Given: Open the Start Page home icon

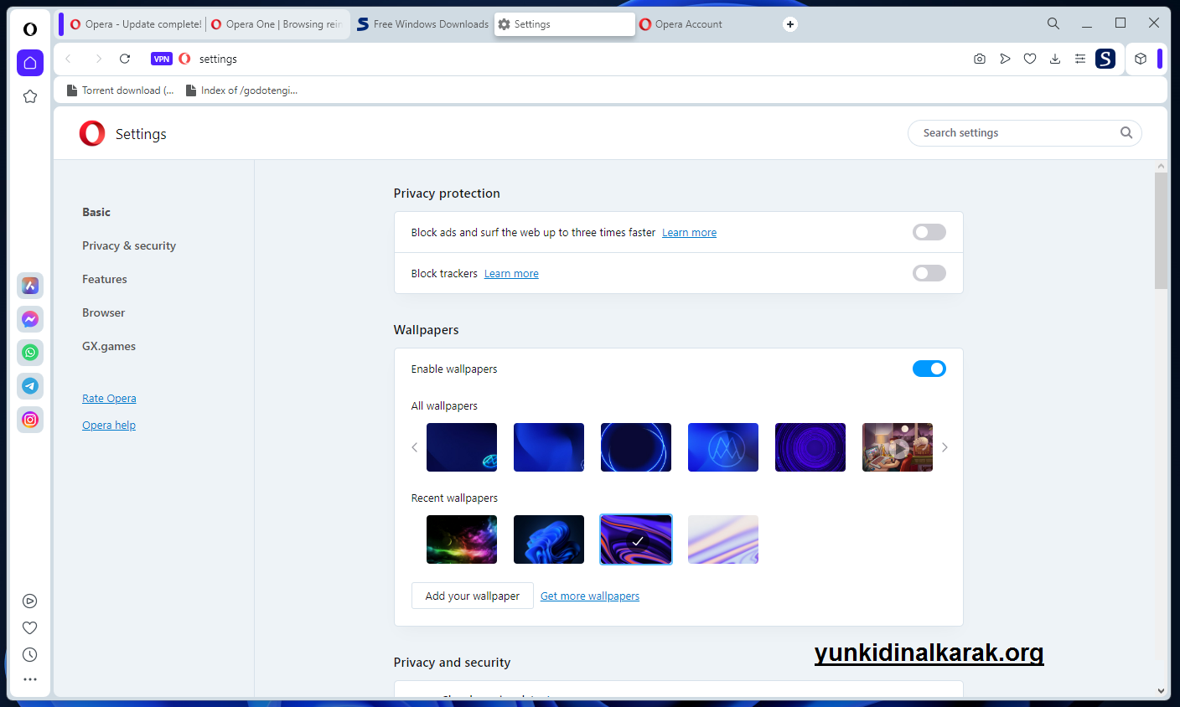Looking at the screenshot, I should click(x=30, y=63).
